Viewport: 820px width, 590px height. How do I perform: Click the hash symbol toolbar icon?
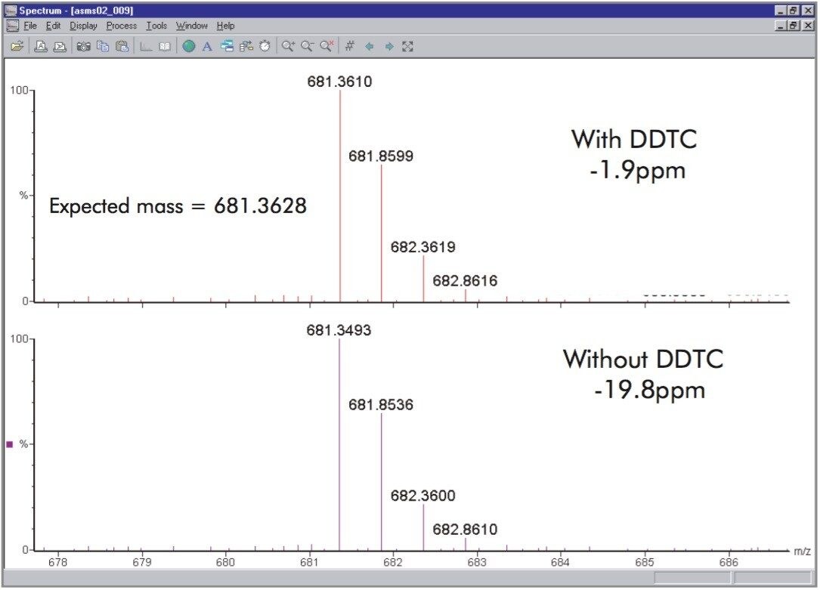click(350, 47)
